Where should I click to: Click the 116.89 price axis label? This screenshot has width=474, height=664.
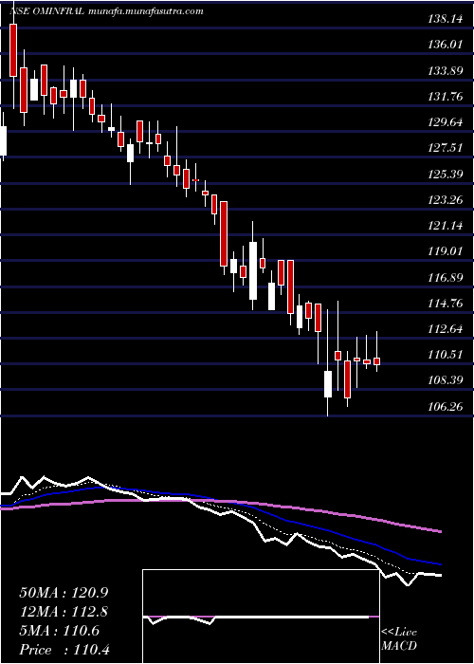tap(445, 278)
